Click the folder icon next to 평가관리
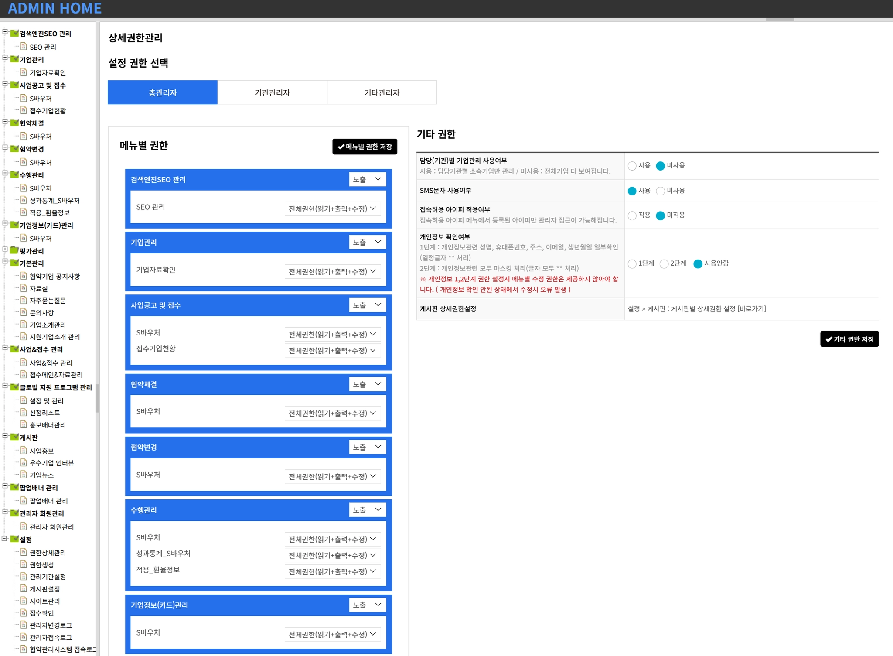The width and height of the screenshot is (893, 656). 14,250
